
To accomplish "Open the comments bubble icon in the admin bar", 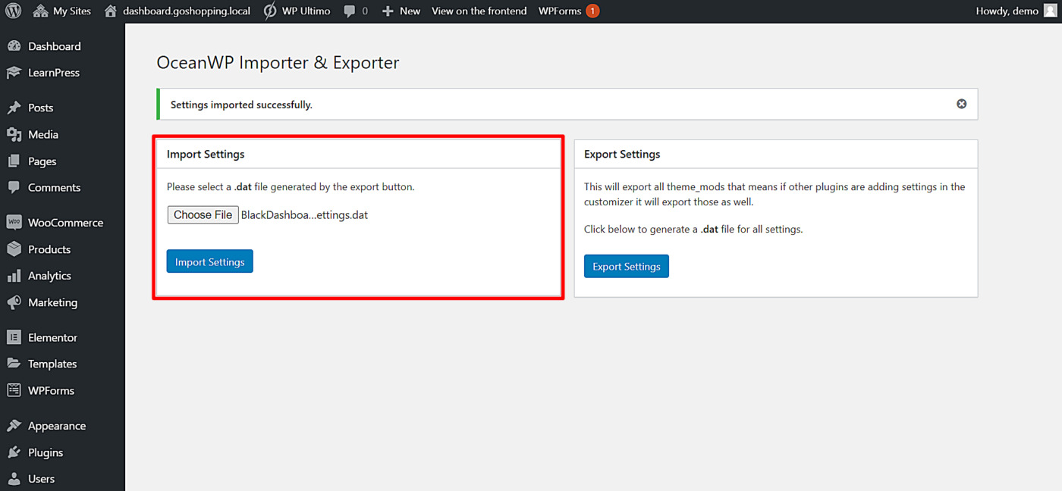I will (350, 11).
